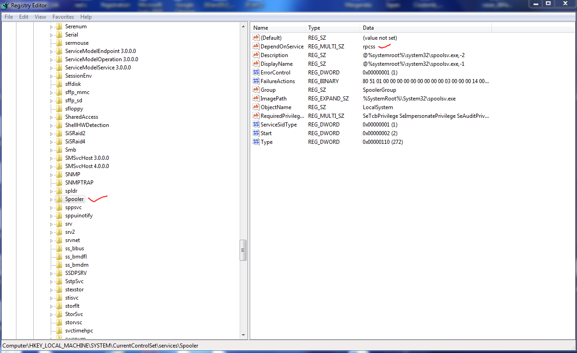Collapse the Spooler expand arrow
The width and height of the screenshot is (577, 353).
(x=52, y=199)
